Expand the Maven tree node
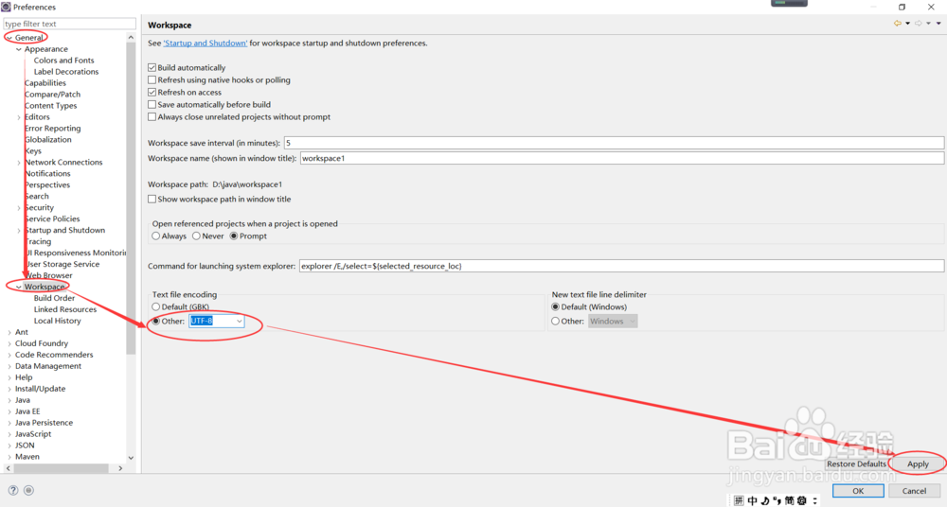947x507 pixels. (9, 457)
